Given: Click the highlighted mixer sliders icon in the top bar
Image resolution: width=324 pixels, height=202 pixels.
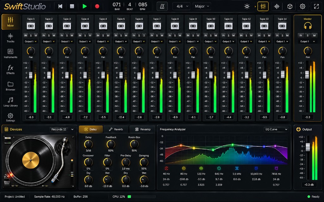Looking at the screenshot, I should (263, 6).
